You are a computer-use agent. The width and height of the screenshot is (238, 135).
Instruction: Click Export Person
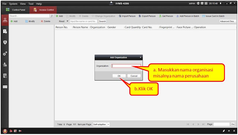tap(147, 16)
